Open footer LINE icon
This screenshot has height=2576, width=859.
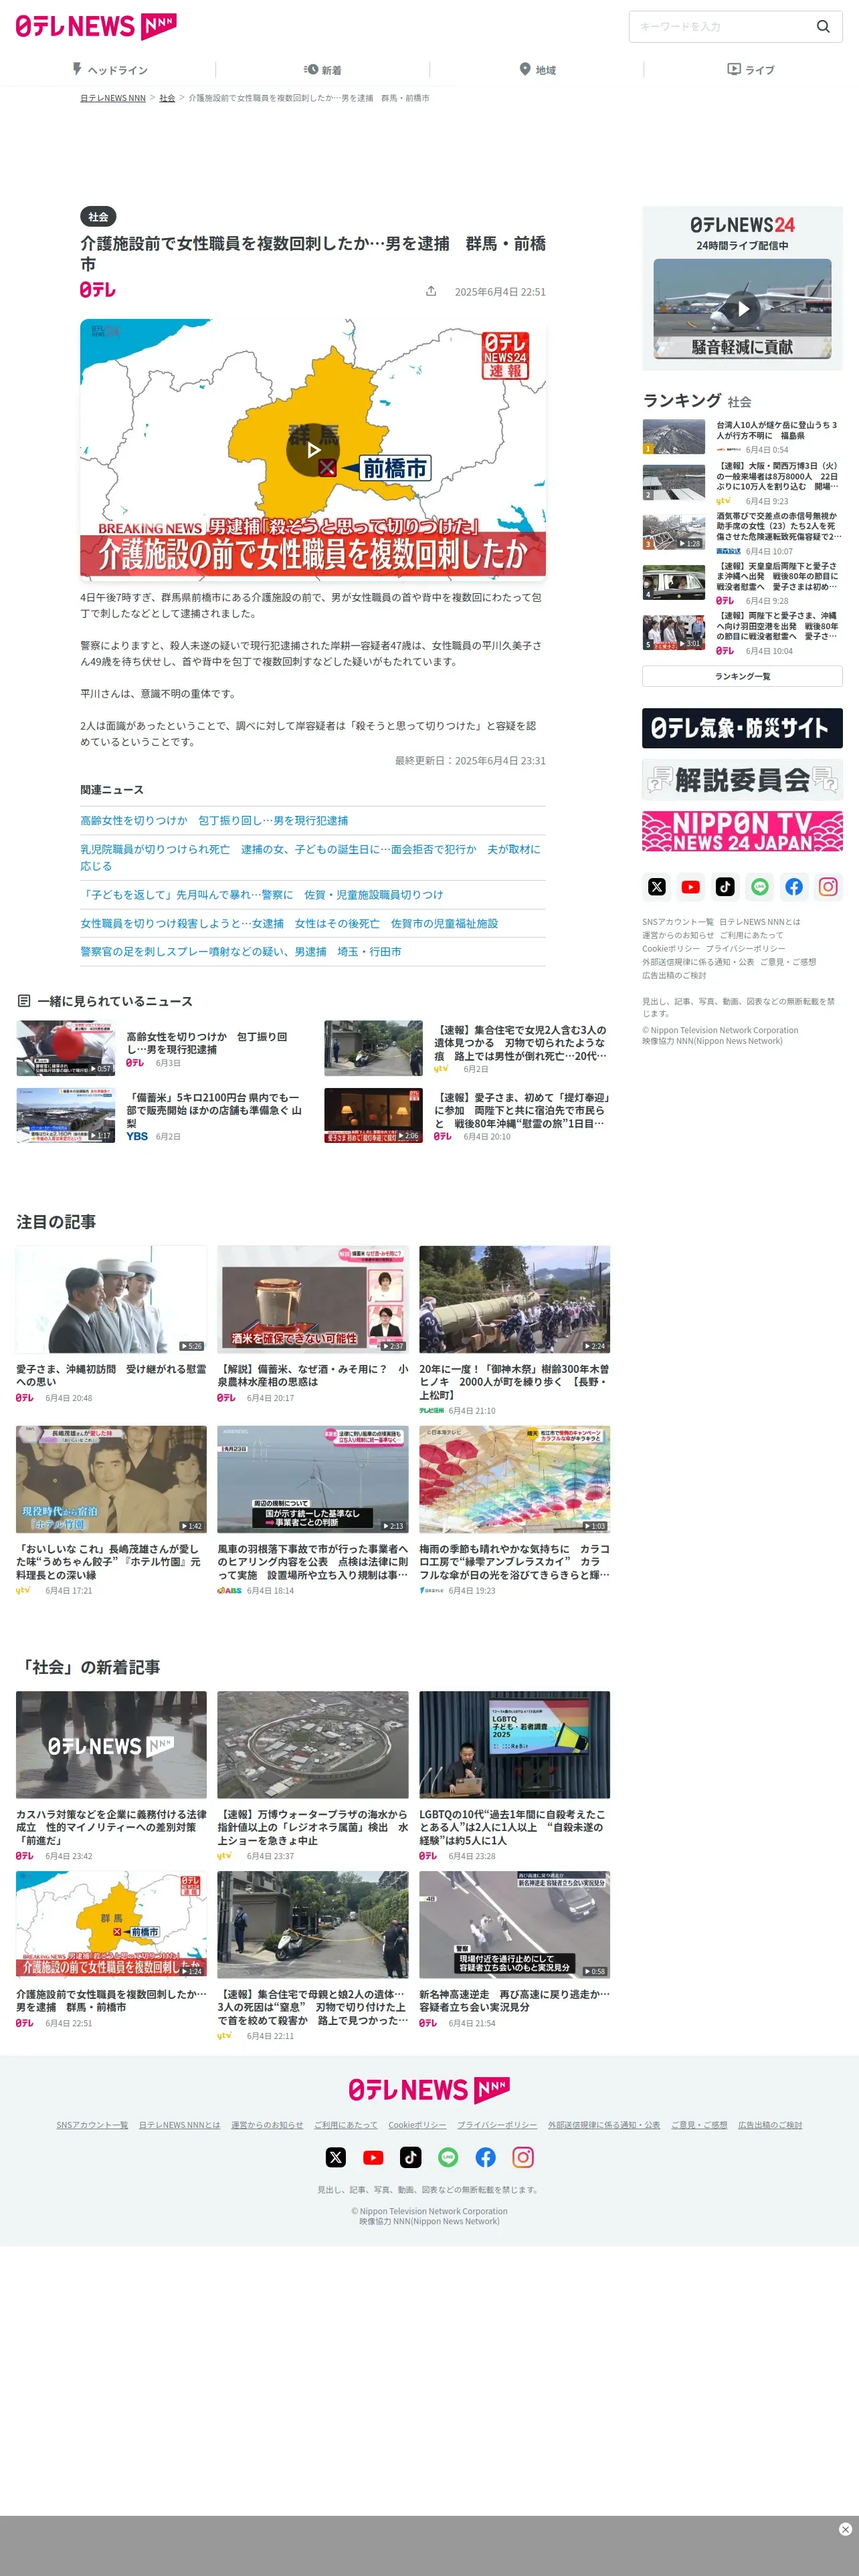coord(448,2157)
